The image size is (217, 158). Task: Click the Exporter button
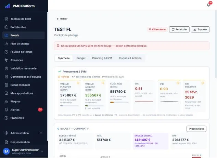tap(200, 29)
